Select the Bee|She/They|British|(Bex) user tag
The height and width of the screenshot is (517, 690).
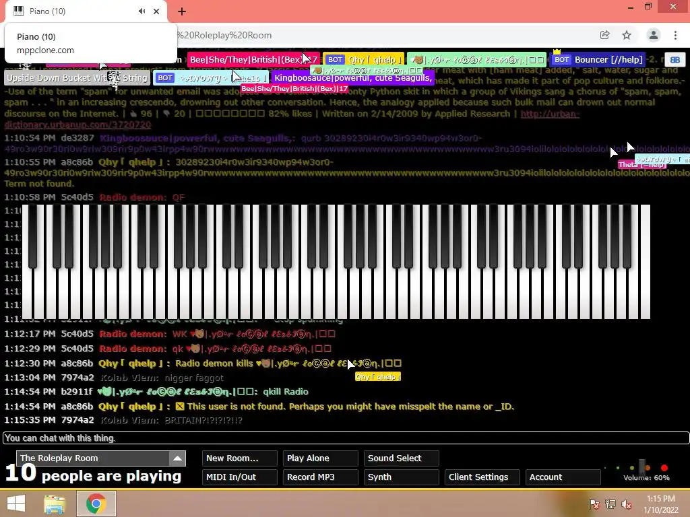[253, 59]
